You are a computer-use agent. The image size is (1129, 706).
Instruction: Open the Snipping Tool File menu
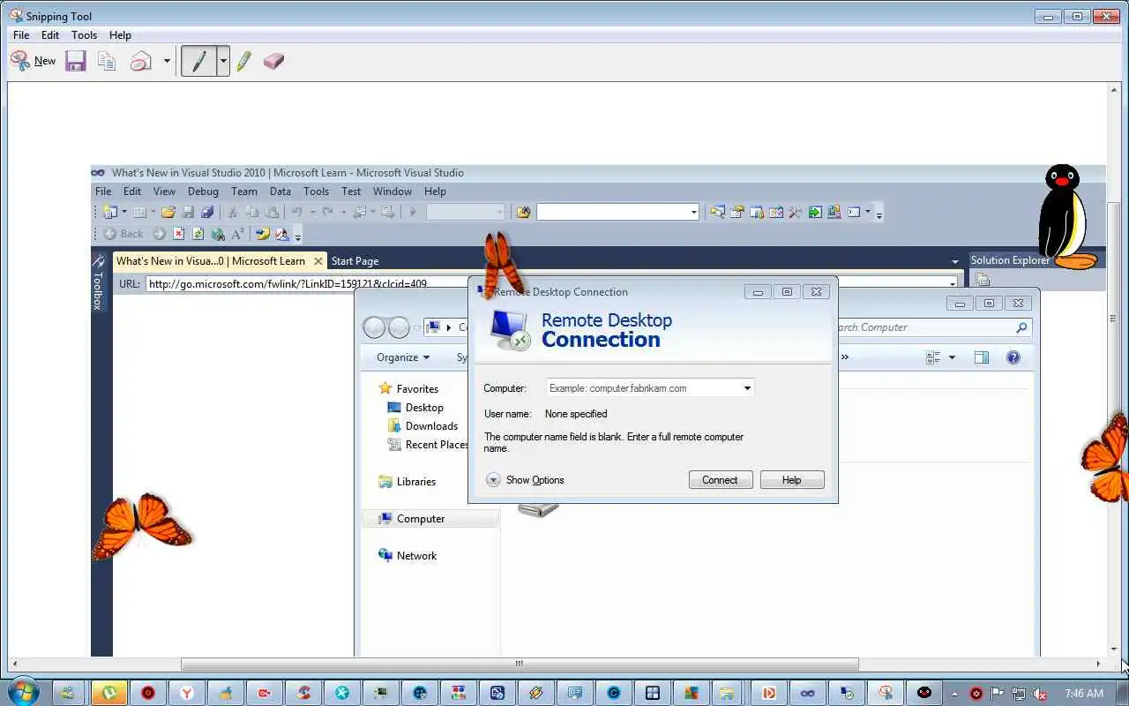[x=21, y=35]
